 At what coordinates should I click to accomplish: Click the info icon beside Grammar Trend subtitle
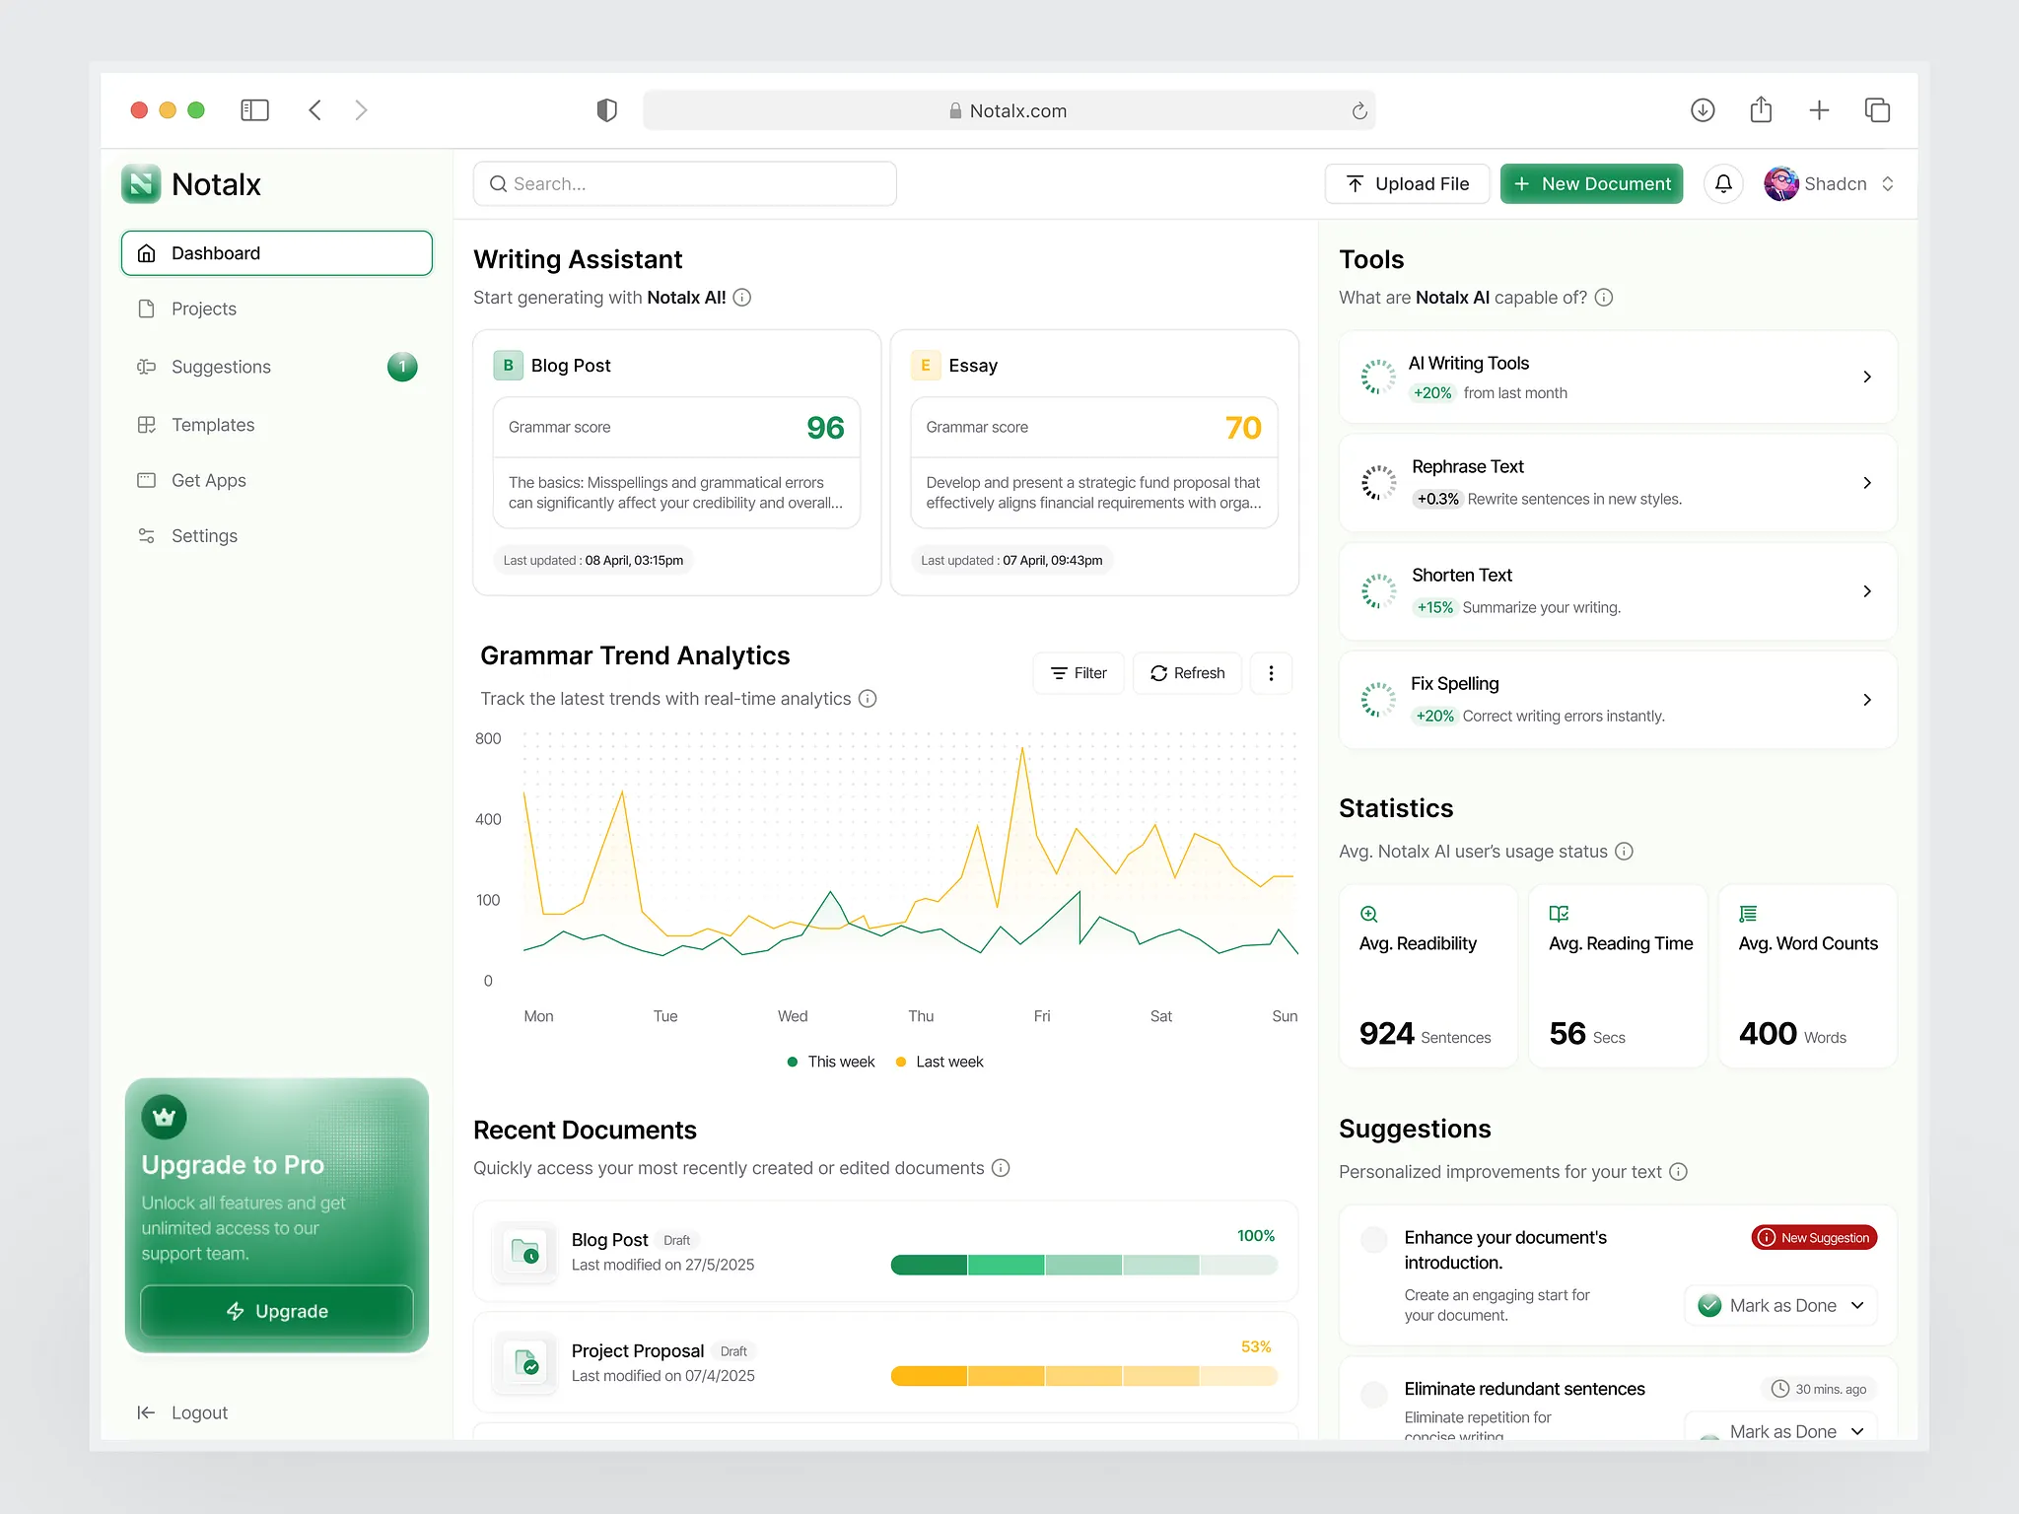pyautogui.click(x=868, y=699)
